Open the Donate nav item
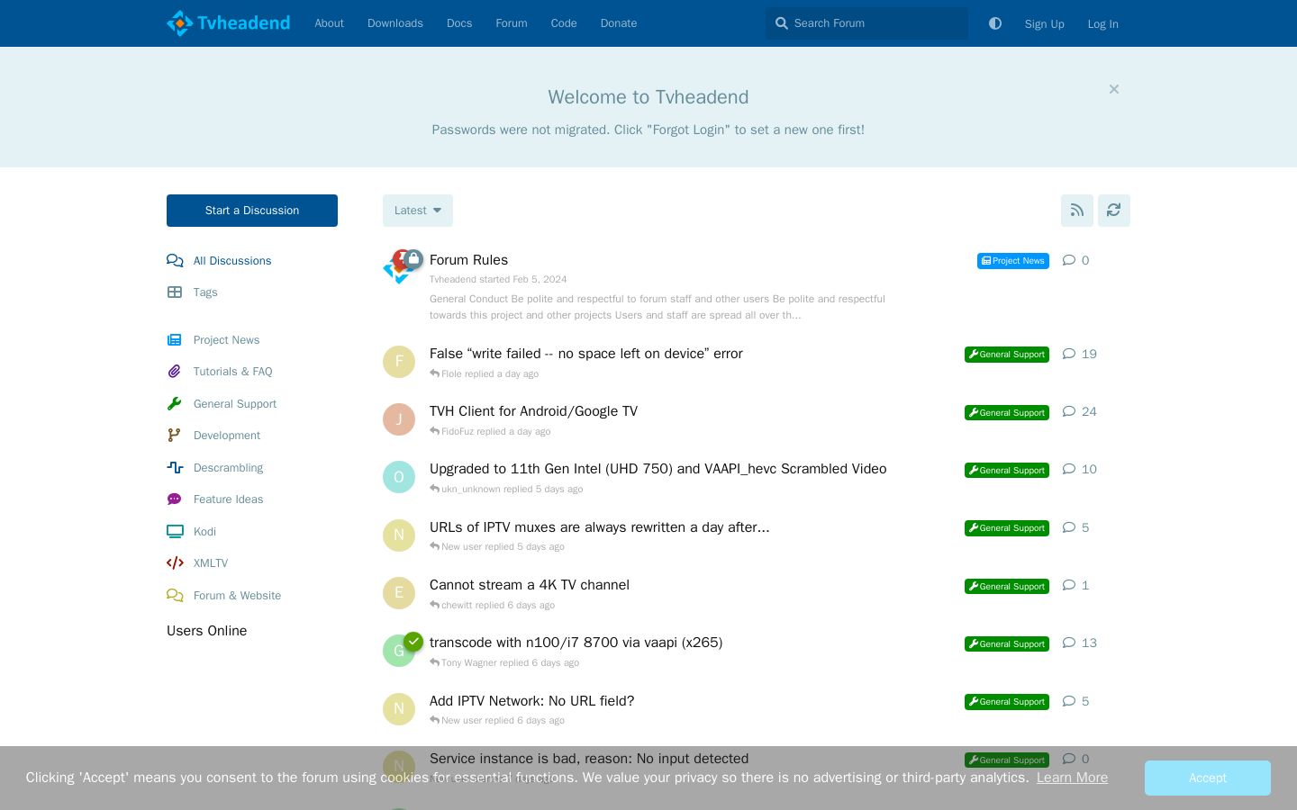The width and height of the screenshot is (1297, 810). pos(619,23)
